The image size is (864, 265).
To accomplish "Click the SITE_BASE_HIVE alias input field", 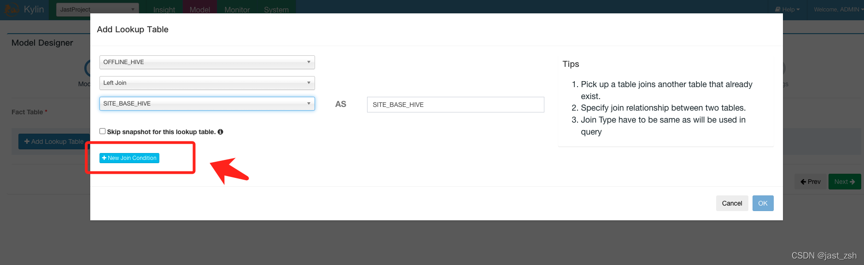I will [x=455, y=105].
